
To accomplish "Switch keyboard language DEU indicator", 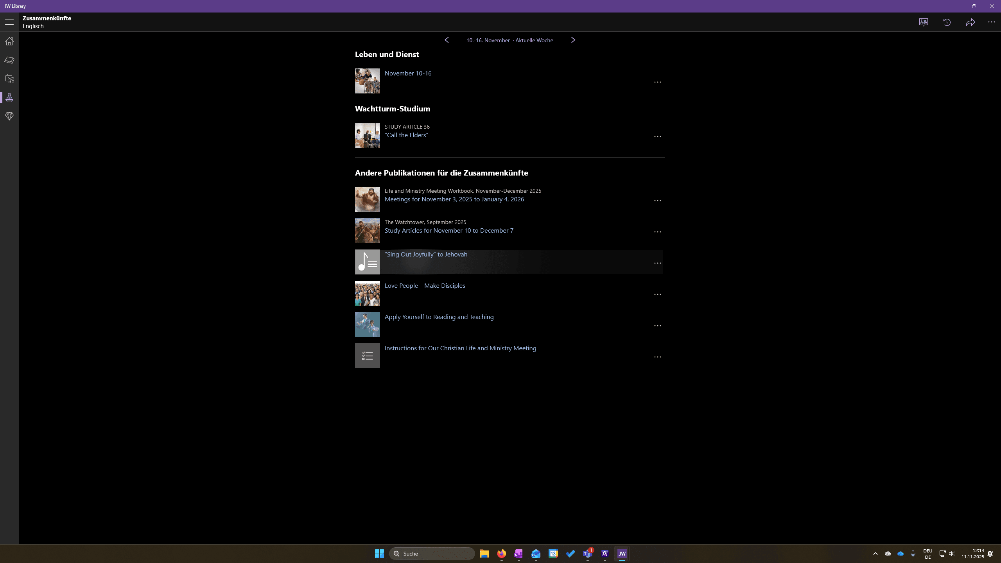I will pos(928,554).
